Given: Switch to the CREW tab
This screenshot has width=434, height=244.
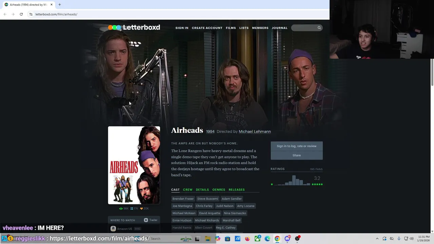Looking at the screenshot, I should coord(188,190).
